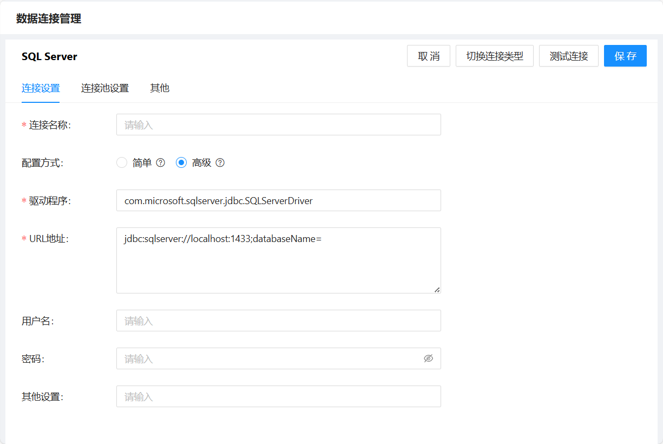Click the 切换连接类型 button
This screenshot has height=444, width=663.
(495, 56)
